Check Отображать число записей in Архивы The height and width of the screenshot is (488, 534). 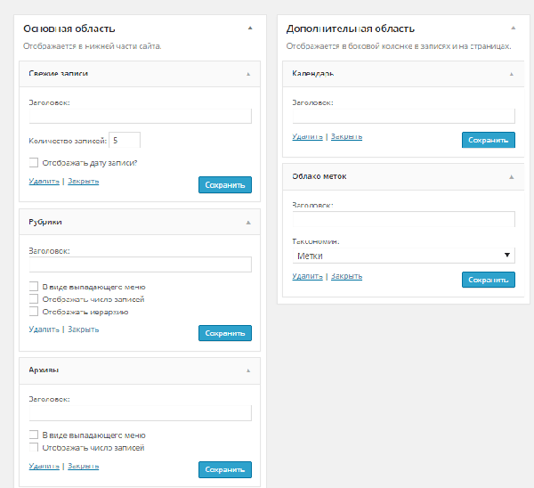click(x=34, y=447)
